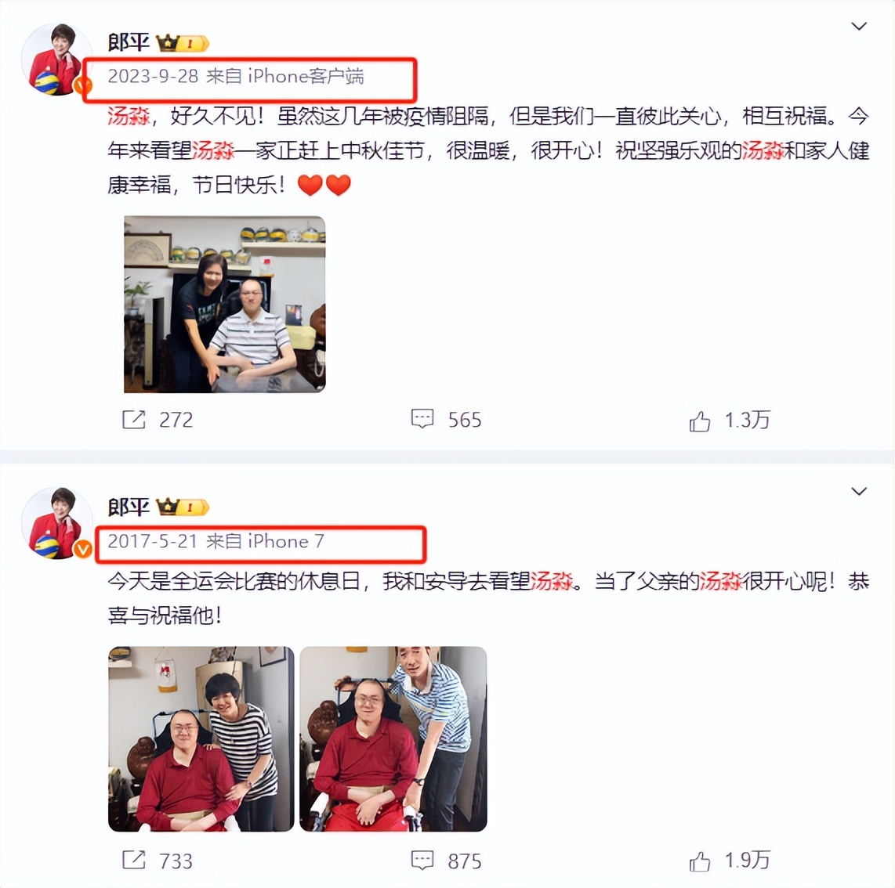The image size is (895, 888).
Task: Click orange verified badge on second post avatar
Action: pos(83,549)
